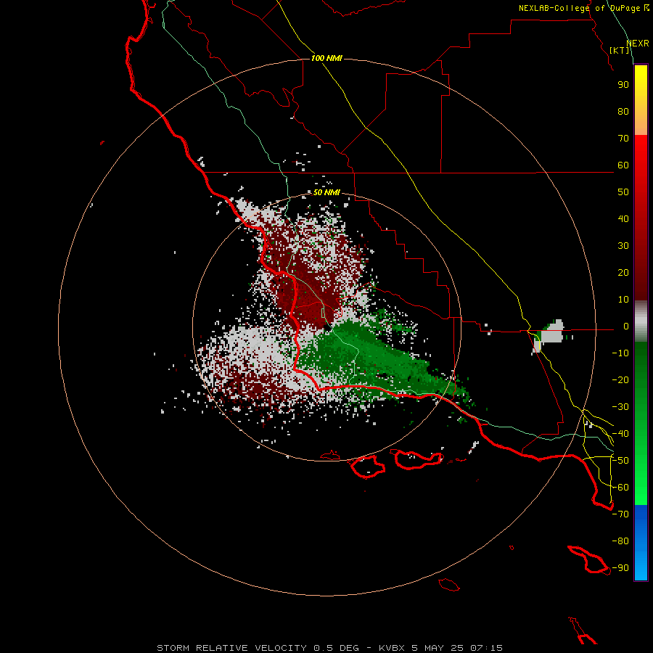Click the -30 value on velocity scale

pyautogui.click(x=620, y=407)
